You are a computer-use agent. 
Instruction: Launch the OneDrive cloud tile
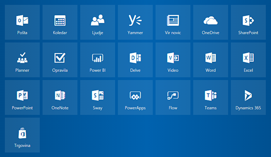211,22
